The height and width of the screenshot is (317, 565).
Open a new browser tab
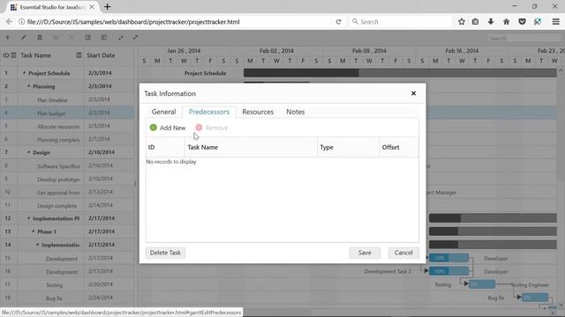click(x=108, y=7)
